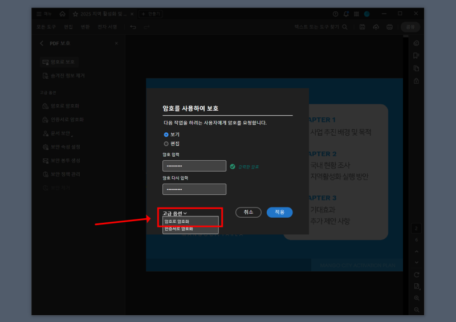This screenshot has height=322, width=456.
Task: Click the zoom out magnifier icon
Action: click(417, 310)
